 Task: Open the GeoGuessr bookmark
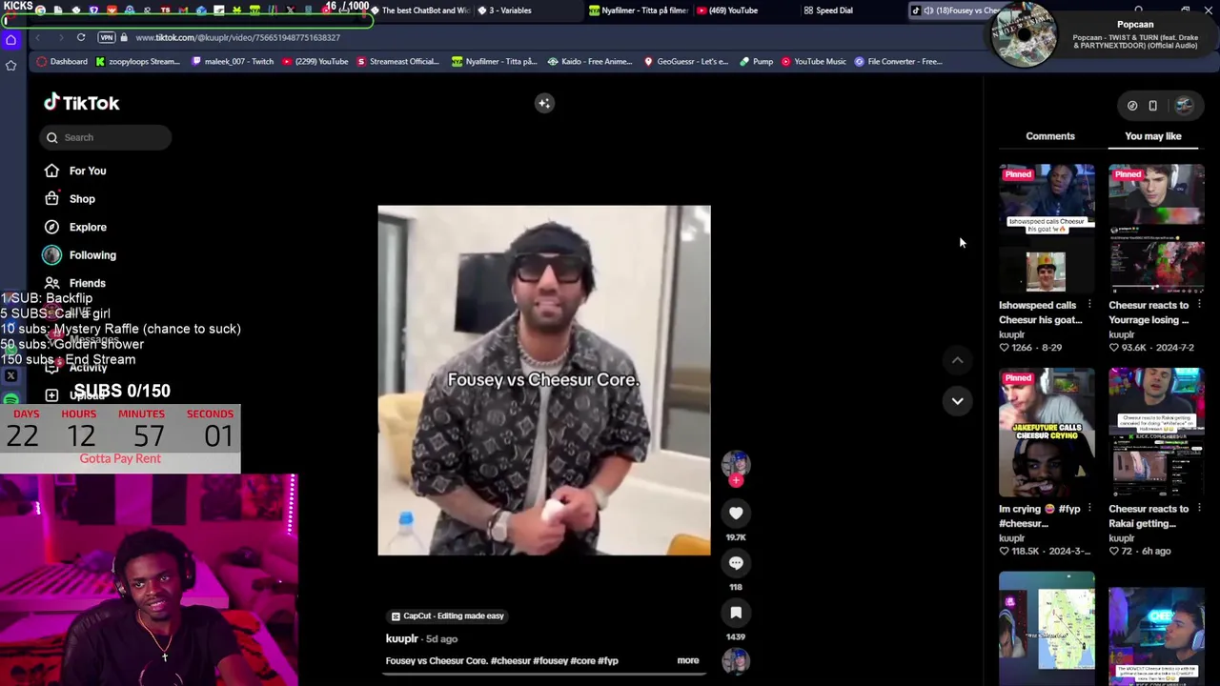pos(685,62)
